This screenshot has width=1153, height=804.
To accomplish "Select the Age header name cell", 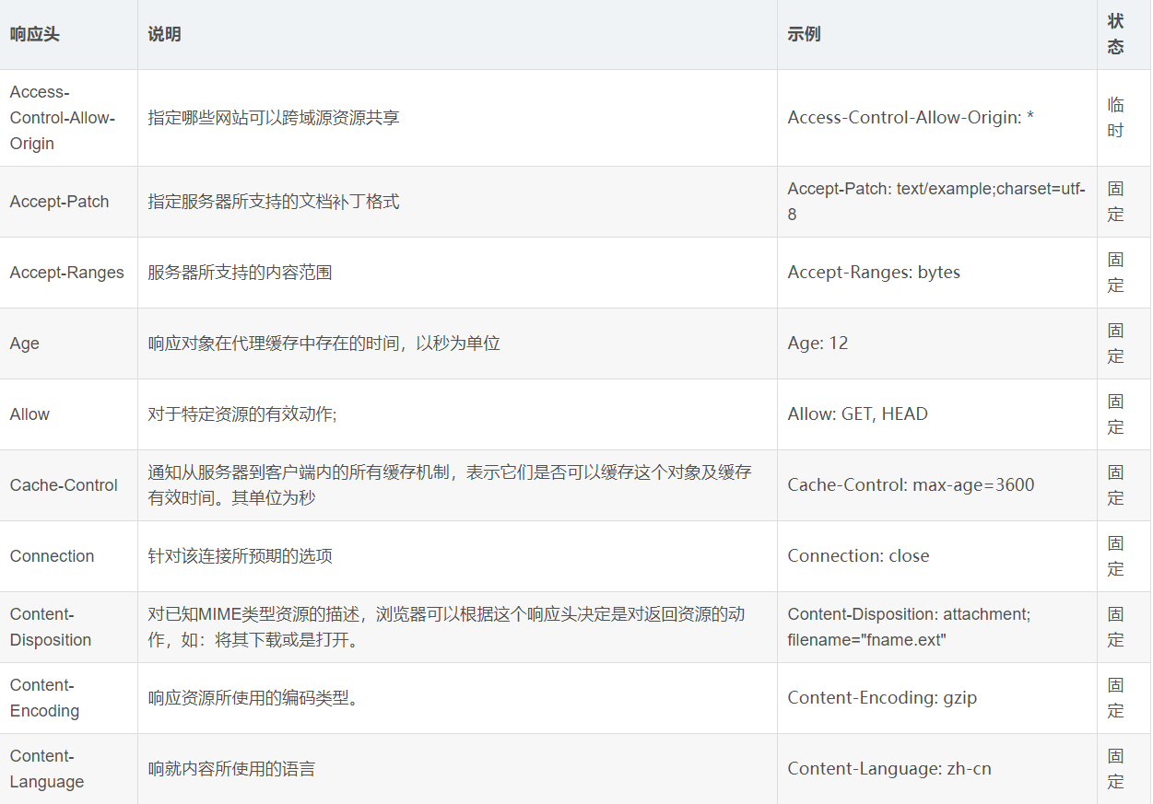I will [25, 344].
